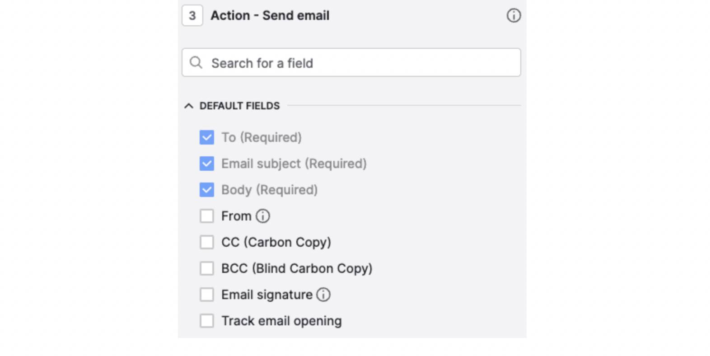Enable the From field
The width and height of the screenshot is (710, 356).
pyautogui.click(x=206, y=216)
